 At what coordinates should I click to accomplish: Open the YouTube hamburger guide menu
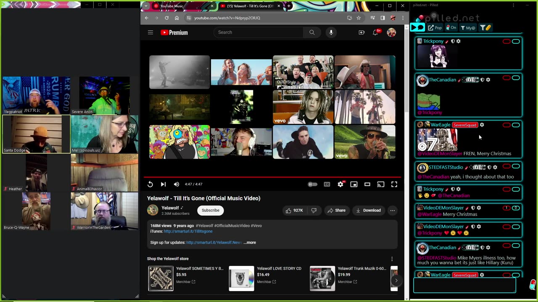150,32
